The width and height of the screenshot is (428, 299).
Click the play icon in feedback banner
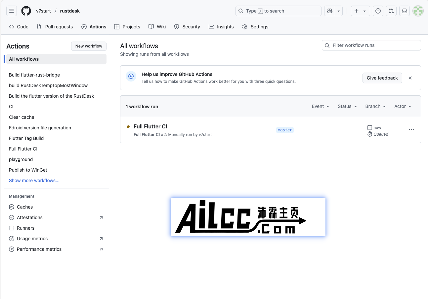tap(131, 76)
